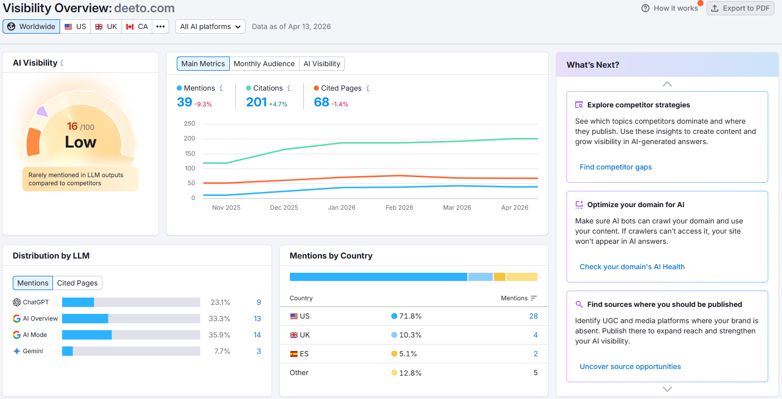Expand What's Next list with down chevron
This screenshot has width=782, height=399.
pyautogui.click(x=667, y=389)
